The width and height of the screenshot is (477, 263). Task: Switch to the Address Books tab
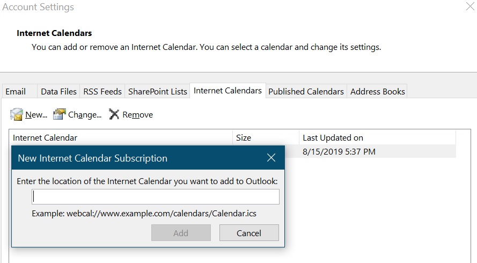[x=378, y=91]
